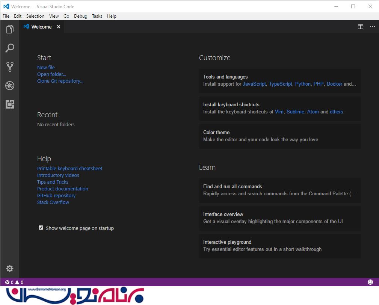The height and width of the screenshot is (305, 379).
Task: Open the Search view in activity bar
Action: (x=10, y=48)
